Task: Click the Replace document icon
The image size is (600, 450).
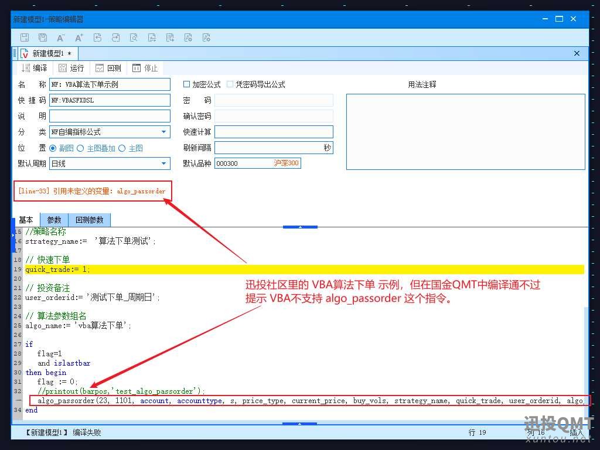Action: point(152,37)
